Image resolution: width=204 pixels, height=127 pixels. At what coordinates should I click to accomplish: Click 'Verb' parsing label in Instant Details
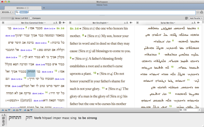click(38, 118)
